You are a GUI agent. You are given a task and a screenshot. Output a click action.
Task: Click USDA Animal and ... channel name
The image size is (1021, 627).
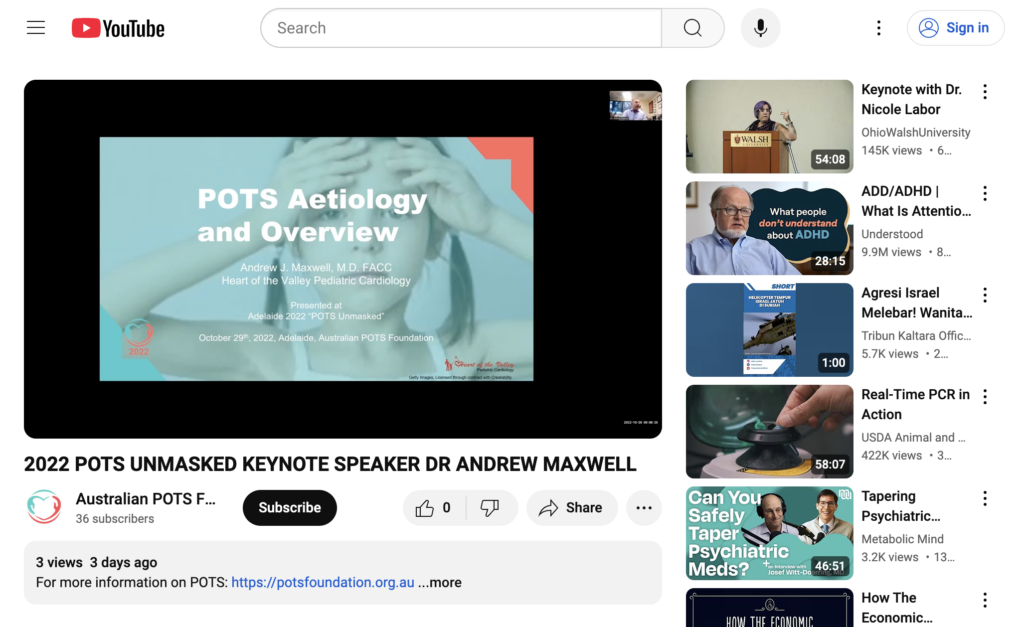pos(913,438)
